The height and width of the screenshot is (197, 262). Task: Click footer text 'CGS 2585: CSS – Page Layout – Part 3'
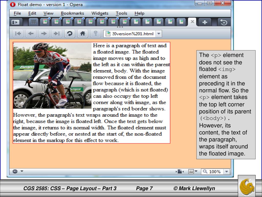pyautogui.click(x=70, y=188)
